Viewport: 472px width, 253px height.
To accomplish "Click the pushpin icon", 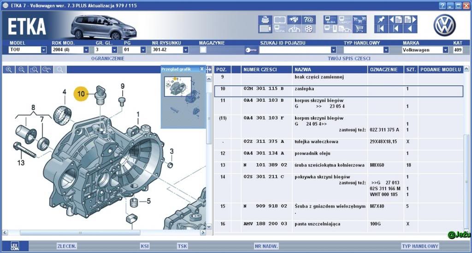I will coord(380,20).
